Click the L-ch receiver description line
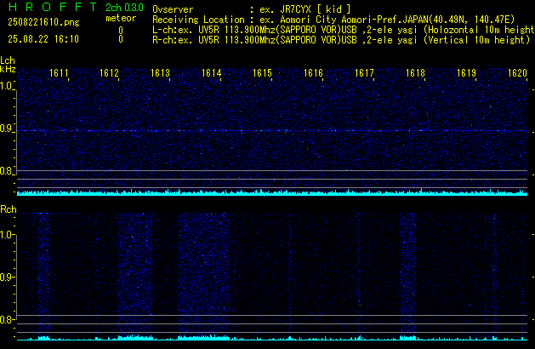Viewport: 535px width, 349px height. 344,30
